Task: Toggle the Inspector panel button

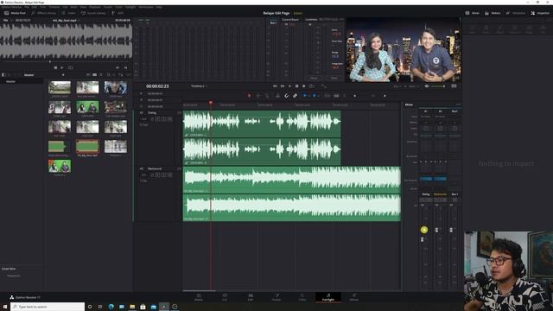Action: point(540,13)
